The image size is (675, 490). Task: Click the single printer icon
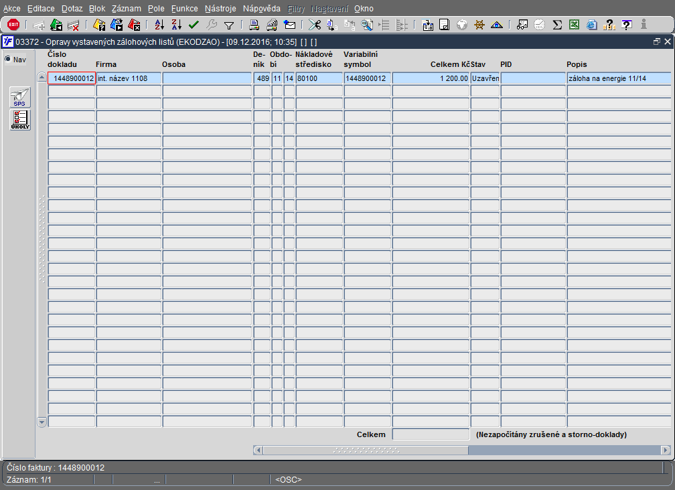(254, 25)
